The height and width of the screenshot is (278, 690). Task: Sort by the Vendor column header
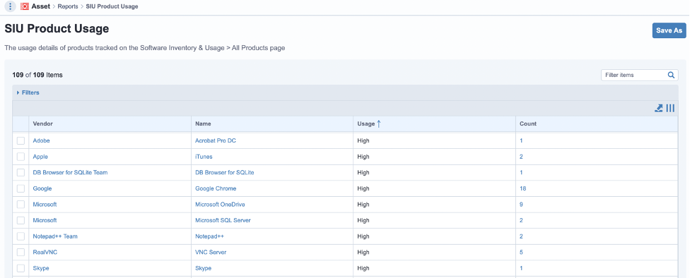pyautogui.click(x=42, y=124)
